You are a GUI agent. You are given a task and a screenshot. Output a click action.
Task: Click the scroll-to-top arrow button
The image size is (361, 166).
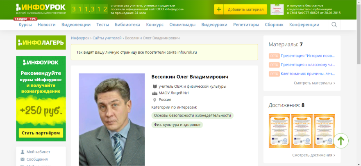(341, 140)
